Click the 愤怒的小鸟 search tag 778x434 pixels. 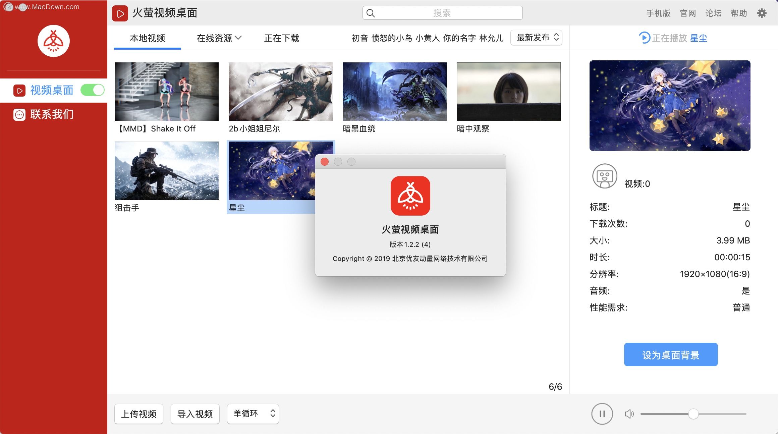[x=392, y=38]
